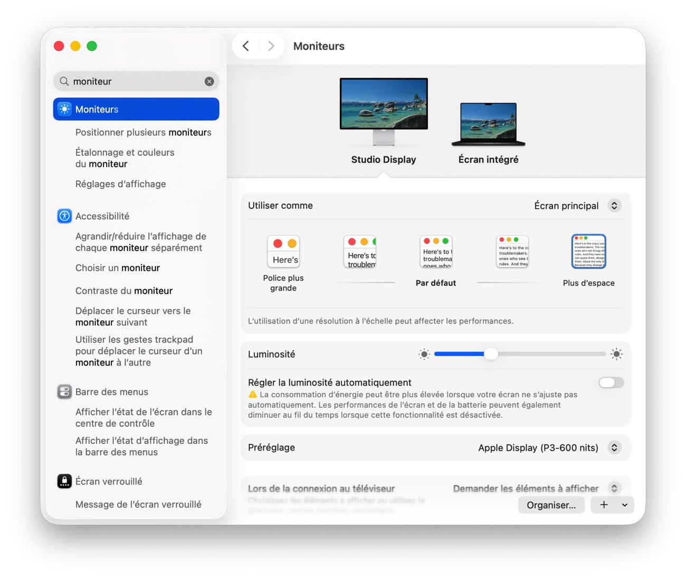Click the plus button to add display
Image resolution: width=686 pixels, height=578 pixels.
coord(604,505)
